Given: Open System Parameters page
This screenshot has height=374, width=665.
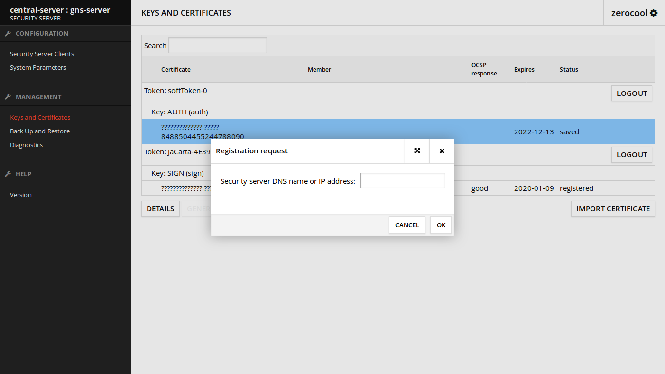Looking at the screenshot, I should tap(38, 68).
